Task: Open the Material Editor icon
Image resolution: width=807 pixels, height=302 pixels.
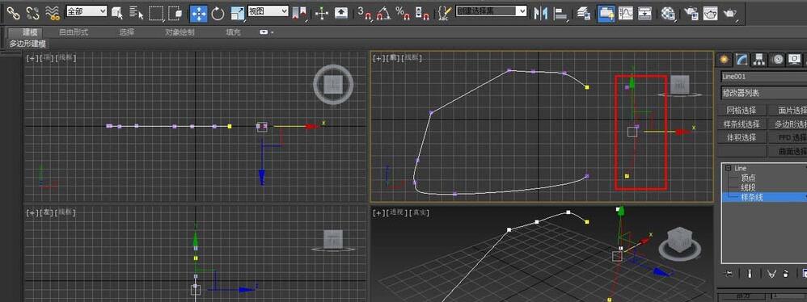Action: [x=668, y=14]
